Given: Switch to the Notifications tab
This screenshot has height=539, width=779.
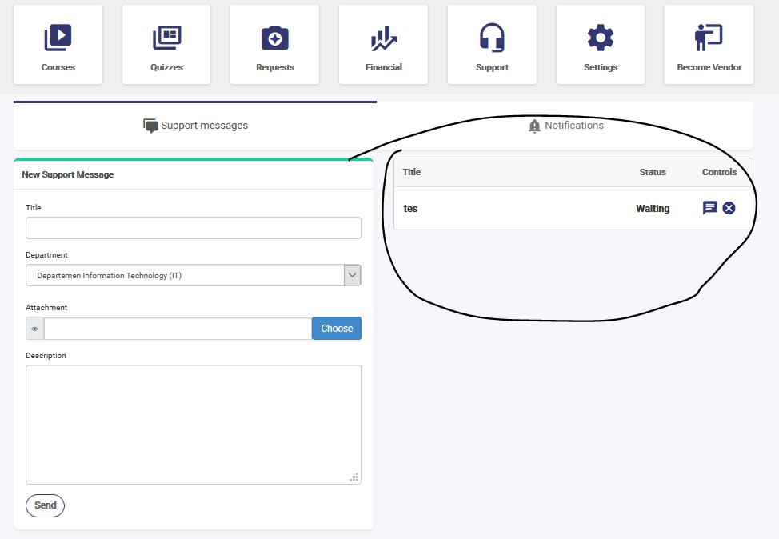Looking at the screenshot, I should 565,126.
